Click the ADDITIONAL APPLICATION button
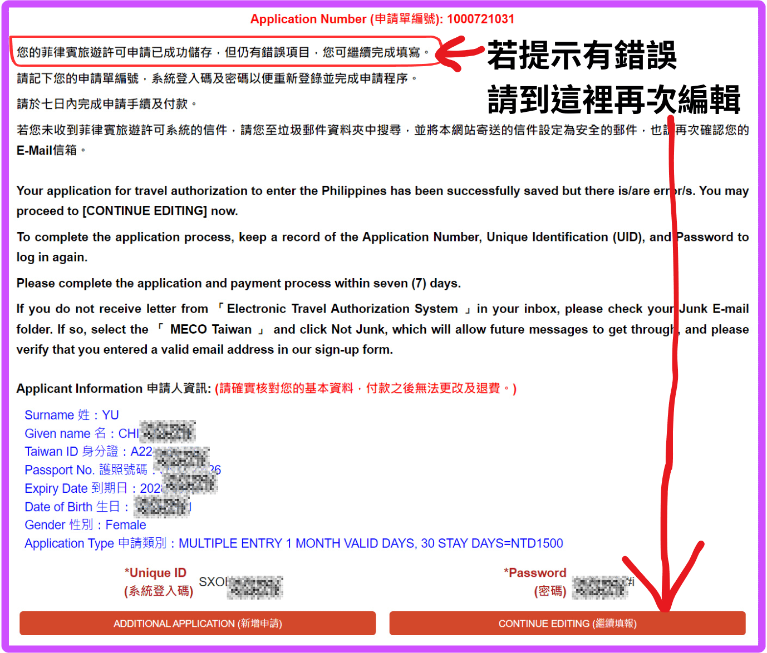Image resolution: width=767 pixels, height=653 pixels. pos(198,624)
